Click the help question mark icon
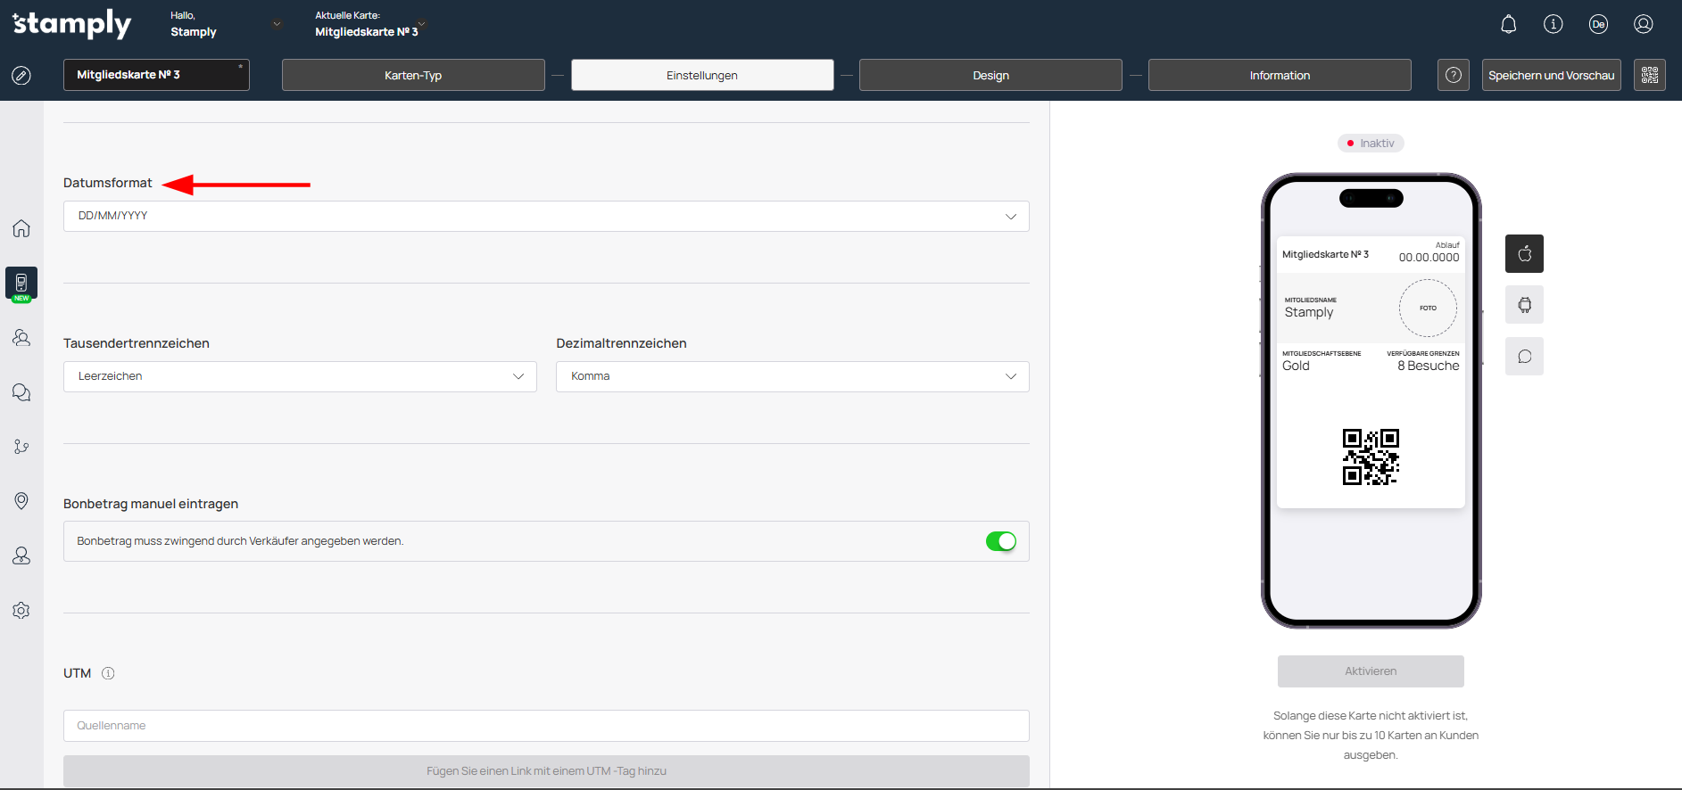Screen dimensions: 1682x790 coord(1453,75)
